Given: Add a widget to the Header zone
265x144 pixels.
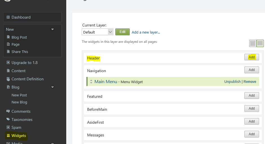Looking at the screenshot, I should pos(251,57).
